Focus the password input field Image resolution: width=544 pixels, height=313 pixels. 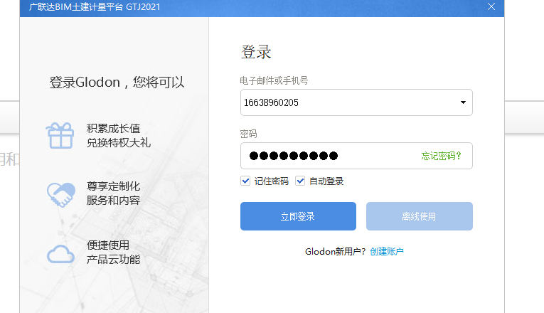(356, 156)
